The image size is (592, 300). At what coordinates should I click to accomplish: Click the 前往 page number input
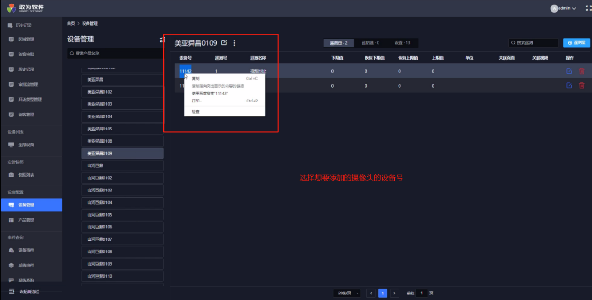[422, 293]
